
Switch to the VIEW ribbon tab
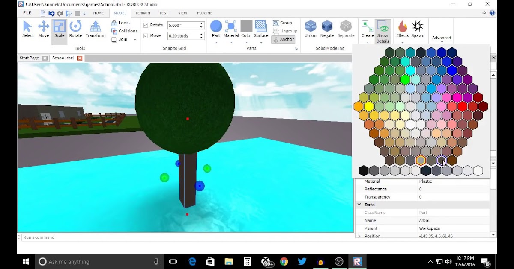[x=182, y=13]
